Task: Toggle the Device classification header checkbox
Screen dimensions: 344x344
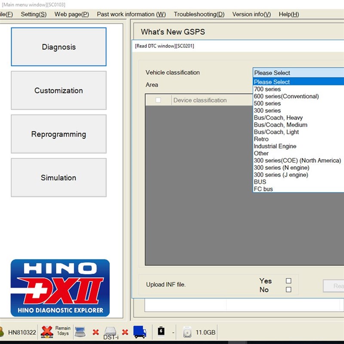Action: (158, 100)
